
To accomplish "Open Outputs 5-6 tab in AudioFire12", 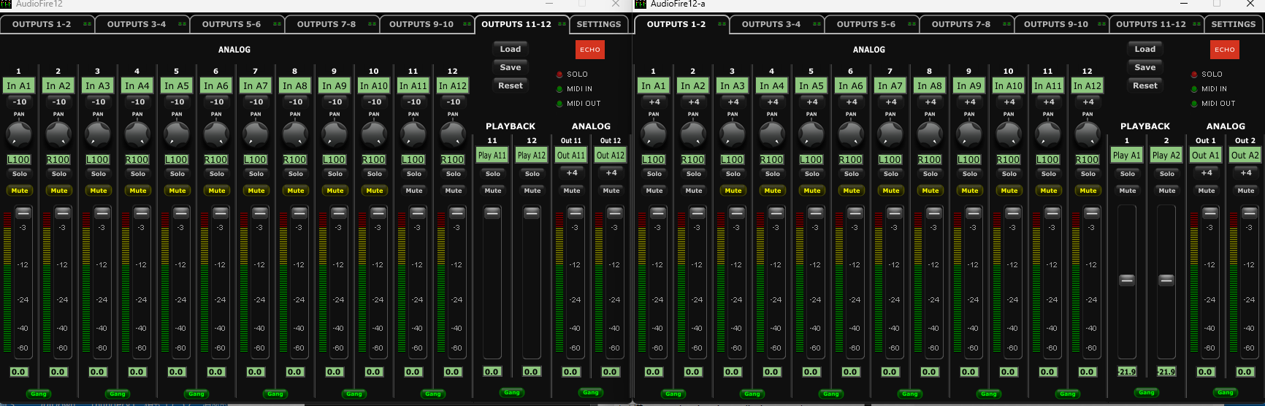I will coord(237,24).
